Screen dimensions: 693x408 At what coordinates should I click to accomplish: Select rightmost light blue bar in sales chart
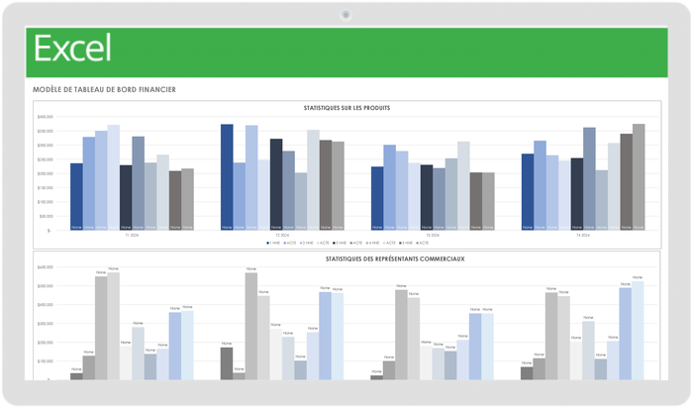(x=638, y=330)
